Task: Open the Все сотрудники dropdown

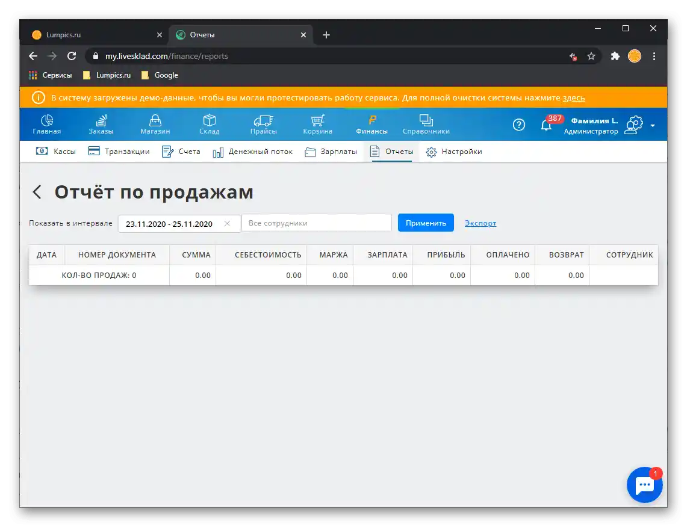Action: [x=316, y=223]
